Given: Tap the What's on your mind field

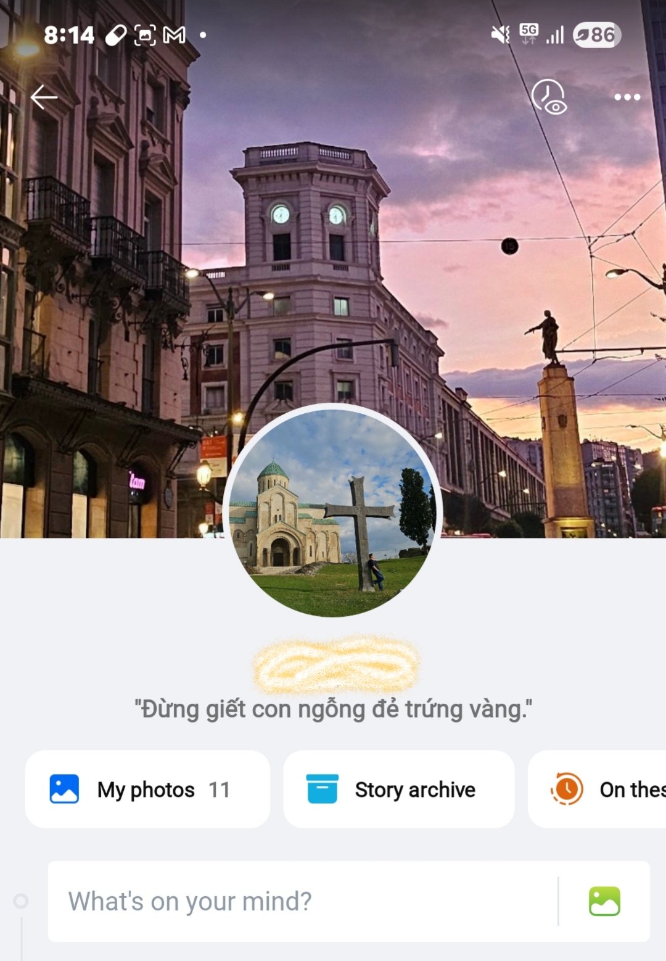Looking at the screenshot, I should click(302, 901).
